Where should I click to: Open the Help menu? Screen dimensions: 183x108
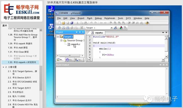(x=147, y=18)
